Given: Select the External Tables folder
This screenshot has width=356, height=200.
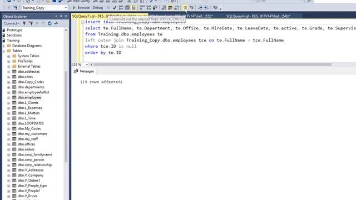Looking at the screenshot, I should tap(29, 67).
